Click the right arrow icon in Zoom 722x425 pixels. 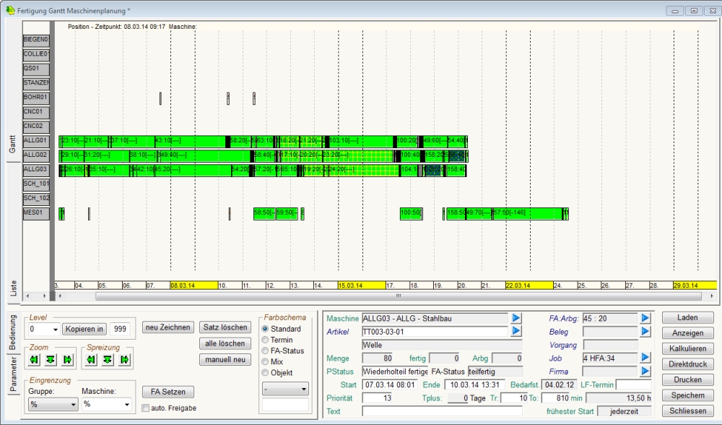(x=67, y=359)
